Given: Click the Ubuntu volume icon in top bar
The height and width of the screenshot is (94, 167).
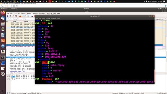Looking at the screenshot, I should (161, 9).
